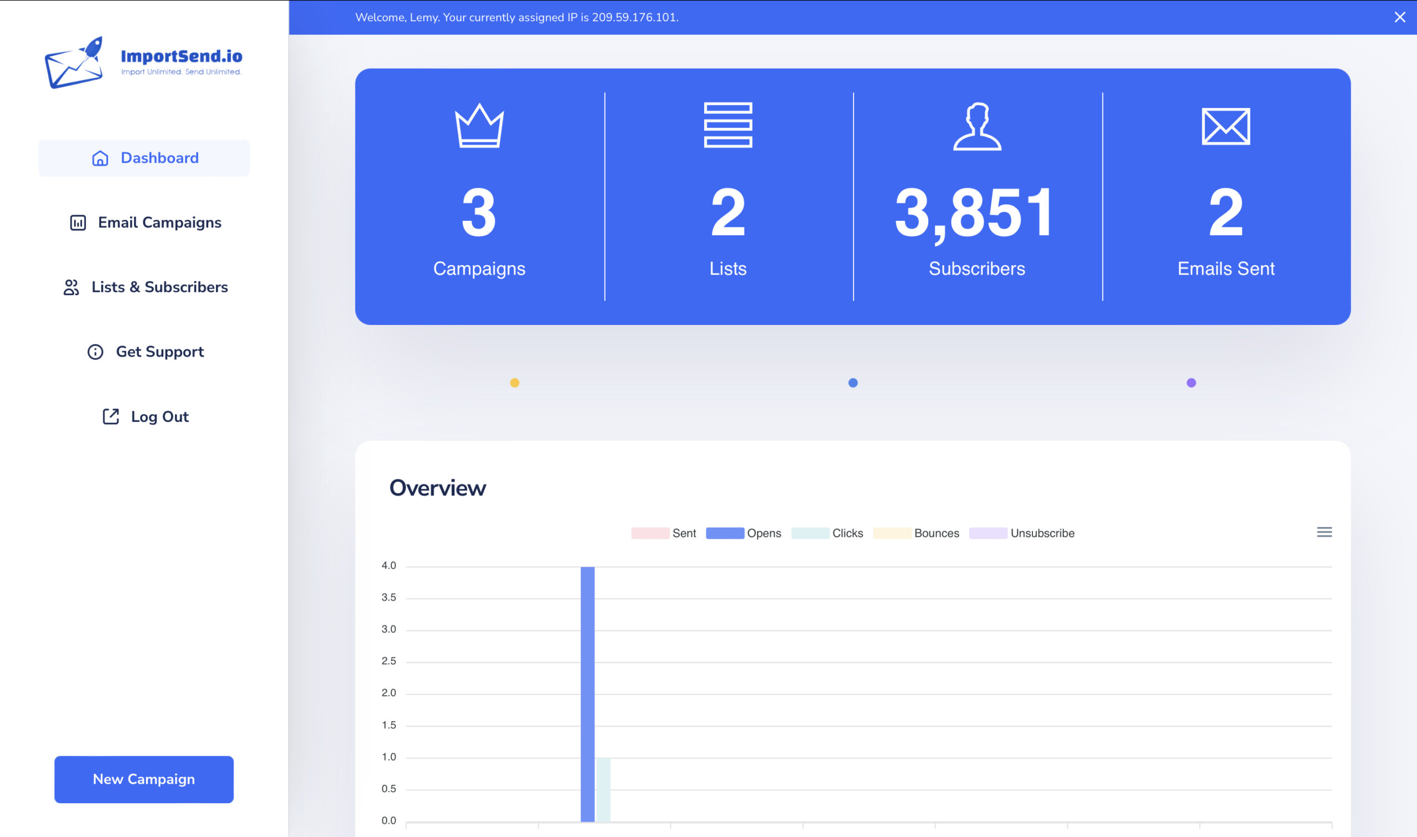
Task: Click the subscriber person icon
Action: 977,126
